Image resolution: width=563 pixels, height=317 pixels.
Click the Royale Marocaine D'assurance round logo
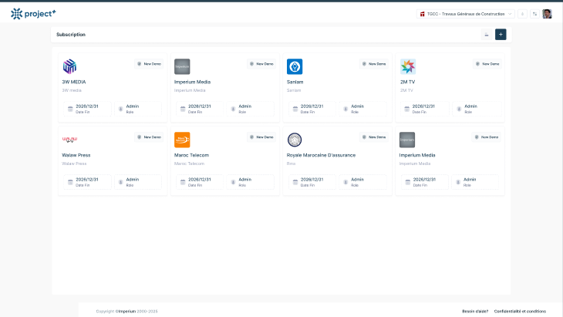[295, 140]
